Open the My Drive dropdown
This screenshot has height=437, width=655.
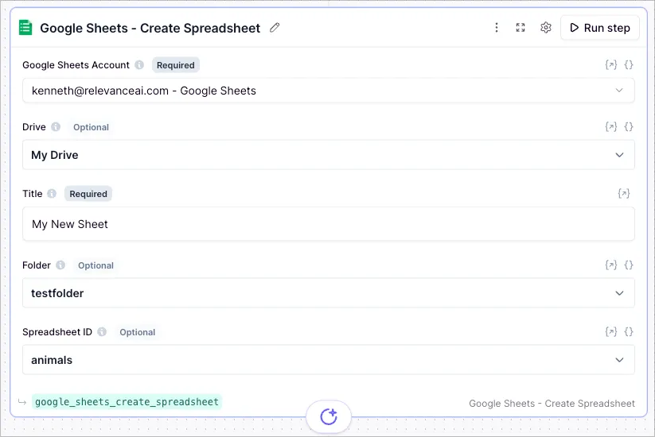tap(329, 155)
